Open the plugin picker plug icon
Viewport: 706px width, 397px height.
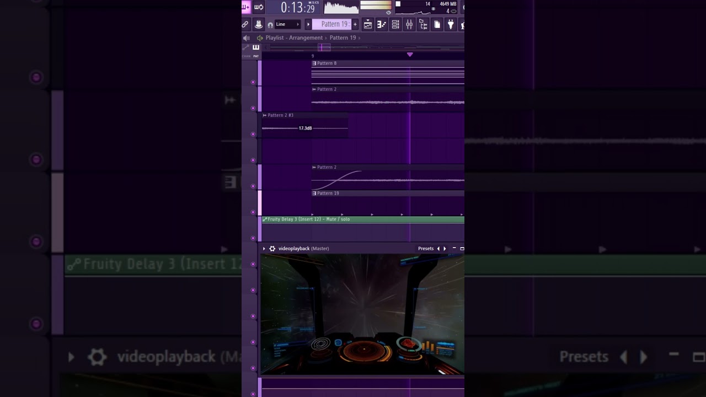pos(451,24)
